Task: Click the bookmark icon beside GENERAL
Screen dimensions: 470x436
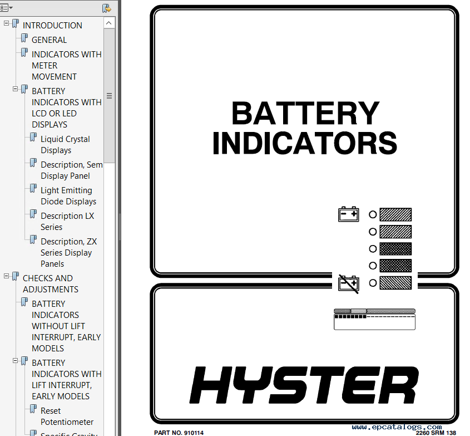Action: click(24, 38)
